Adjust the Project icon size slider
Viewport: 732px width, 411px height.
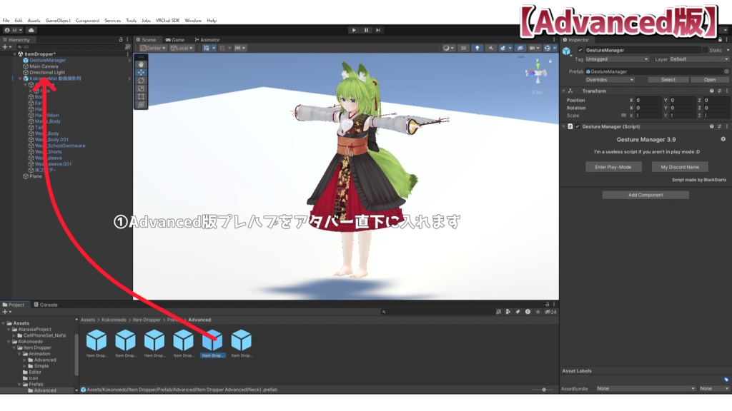(543, 390)
